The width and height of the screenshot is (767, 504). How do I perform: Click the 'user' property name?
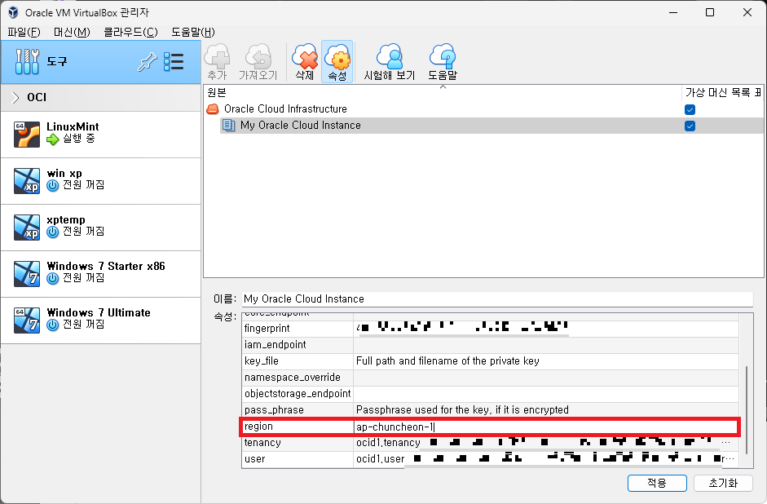pos(255,459)
